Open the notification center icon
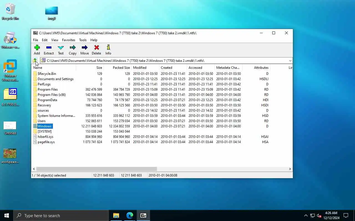355x221 pixels. pyautogui.click(x=346, y=215)
